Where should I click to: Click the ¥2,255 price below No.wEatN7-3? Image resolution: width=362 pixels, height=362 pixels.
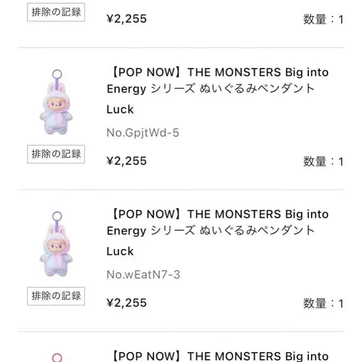point(127,302)
